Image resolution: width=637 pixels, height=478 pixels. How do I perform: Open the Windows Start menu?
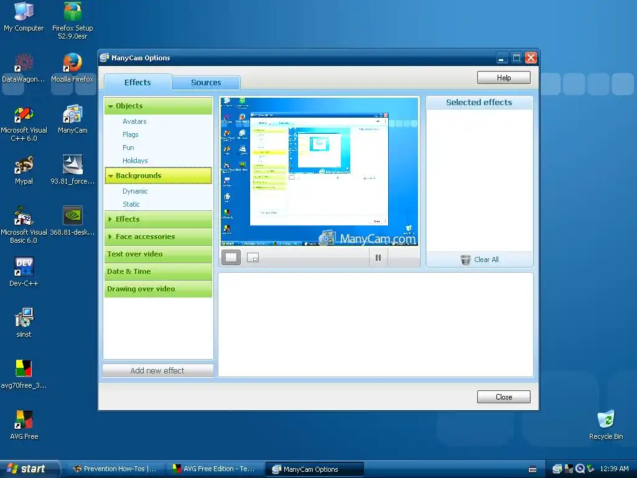coord(29,469)
